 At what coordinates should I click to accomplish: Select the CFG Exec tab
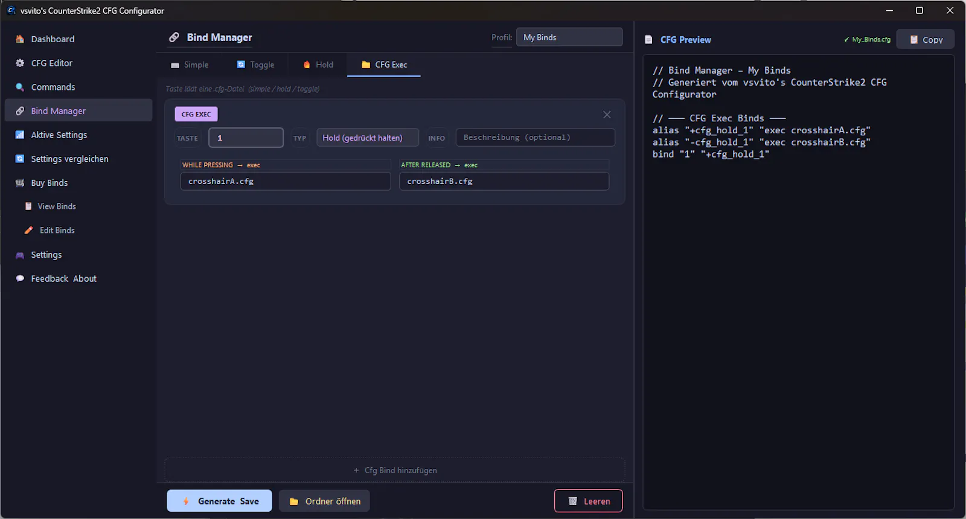[384, 65]
